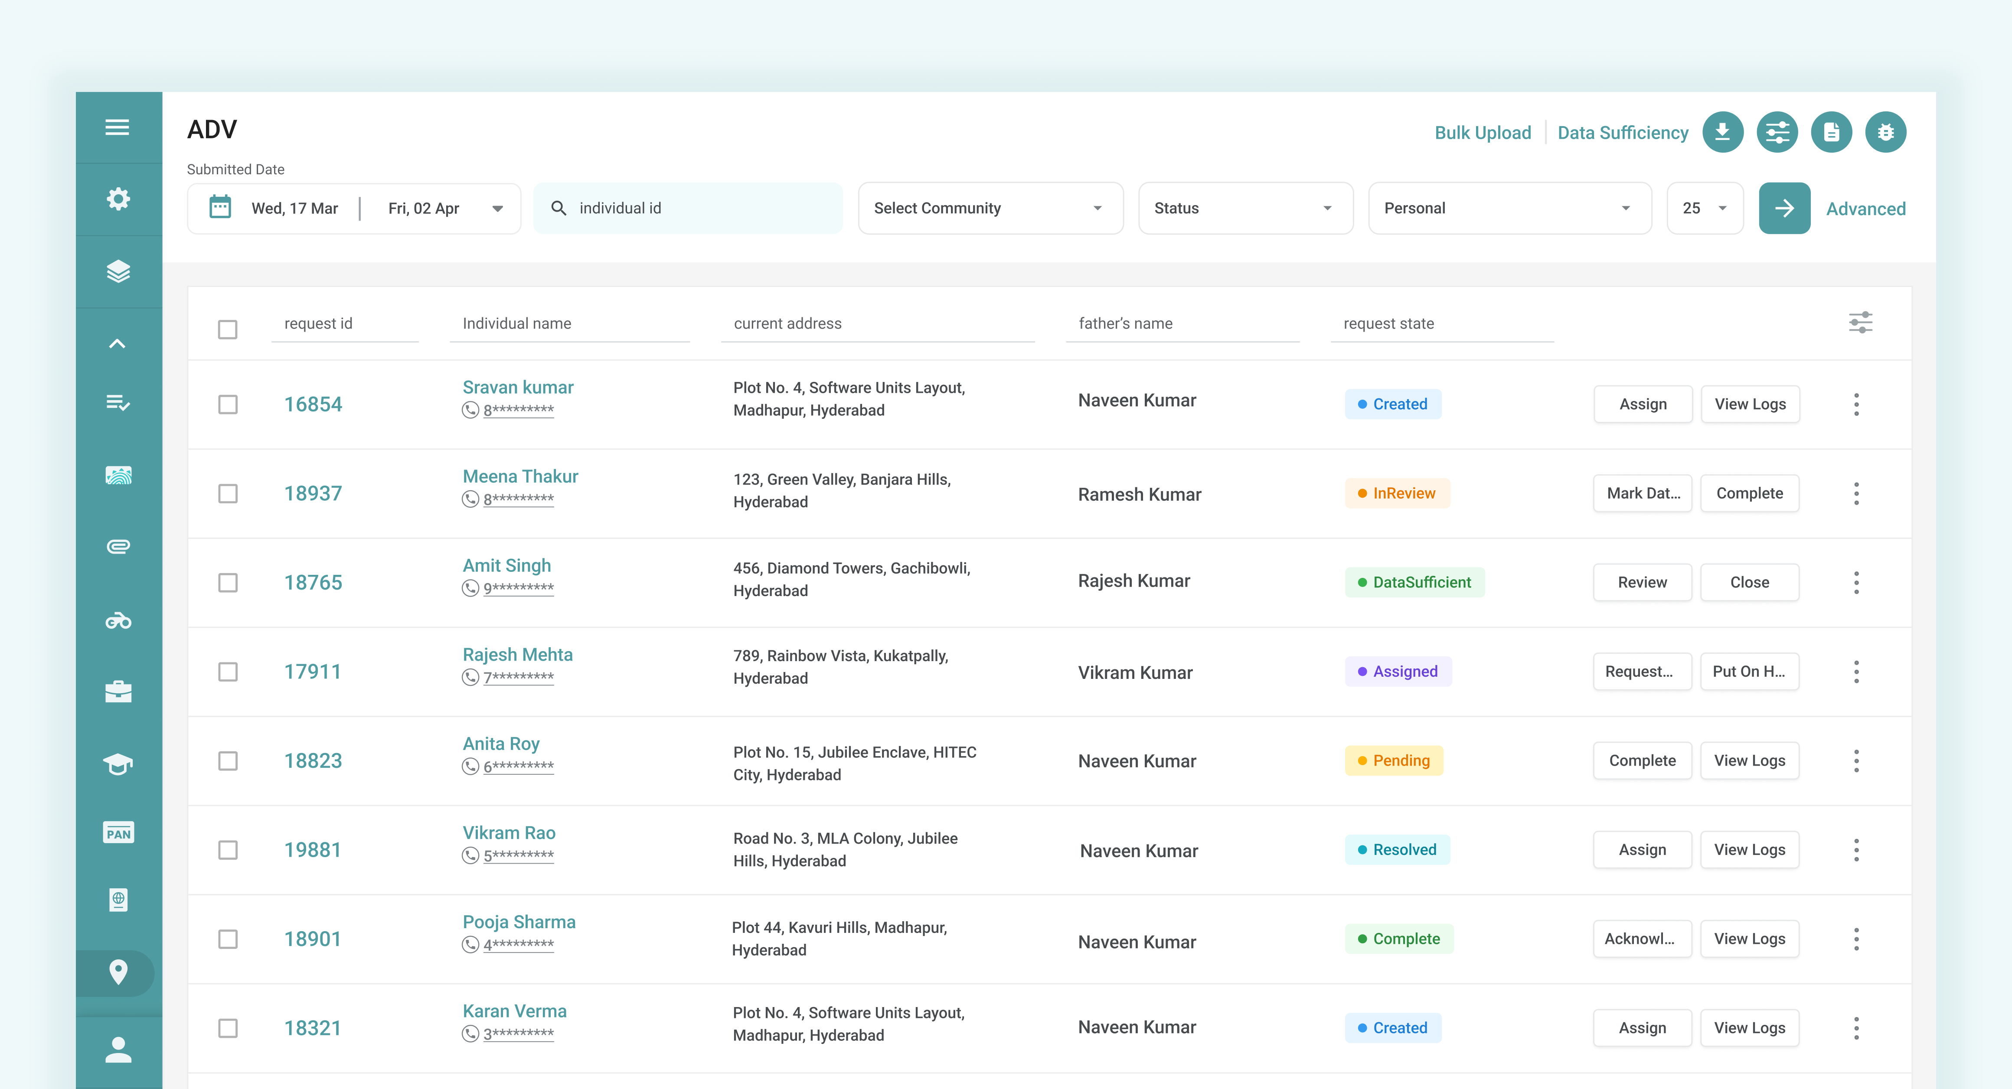Click Put On H... button for Rajesh Mehta
This screenshot has height=1089, width=2012.
[1749, 671]
